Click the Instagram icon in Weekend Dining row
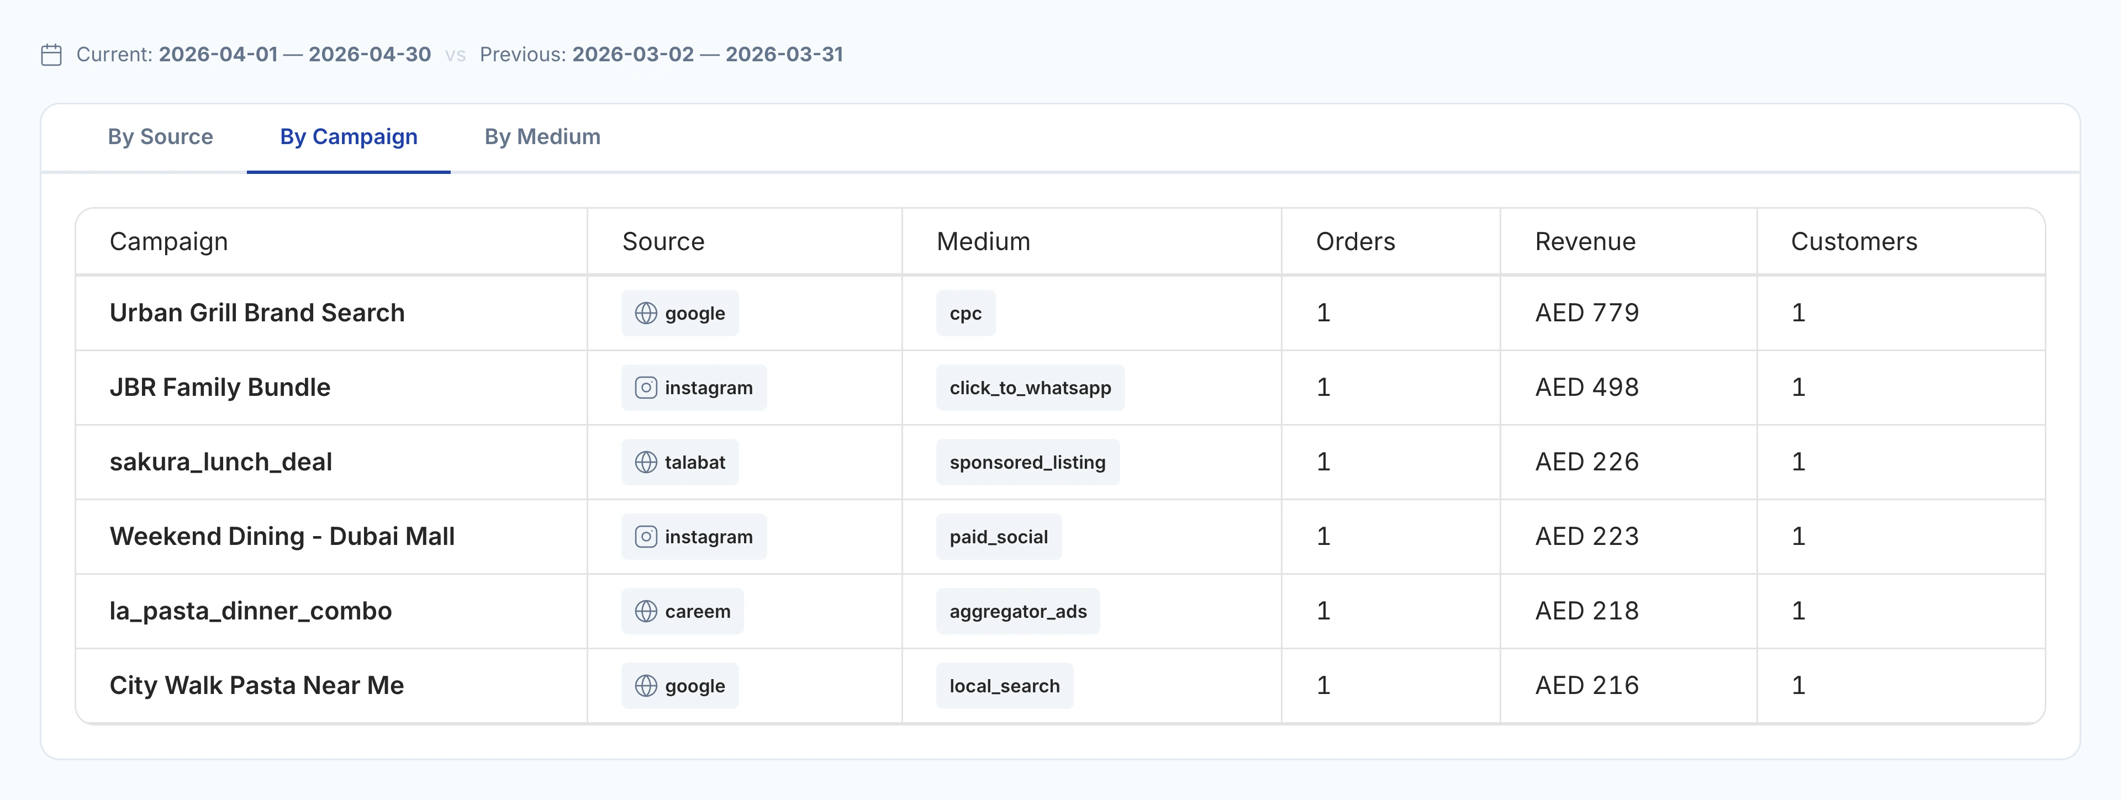This screenshot has height=800, width=2121. pyautogui.click(x=646, y=537)
